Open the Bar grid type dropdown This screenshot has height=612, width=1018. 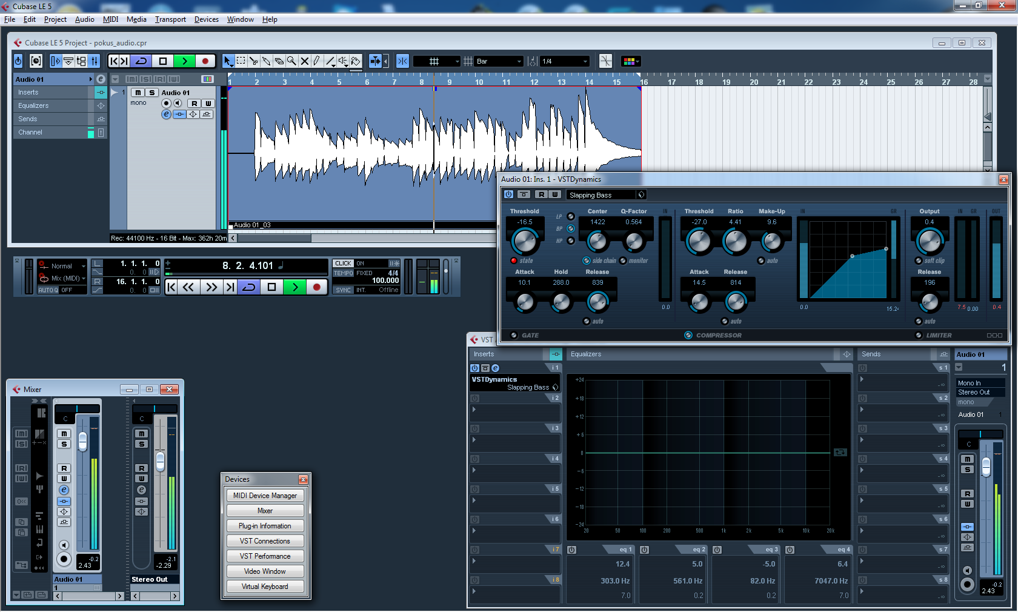(x=499, y=61)
